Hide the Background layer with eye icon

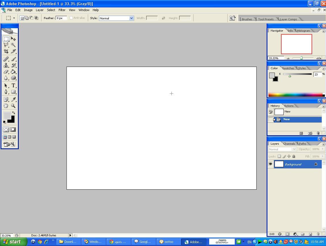pos(270,164)
